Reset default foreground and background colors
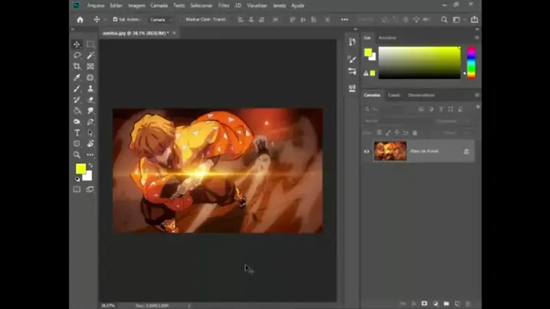This screenshot has height=309, width=550. (77, 179)
